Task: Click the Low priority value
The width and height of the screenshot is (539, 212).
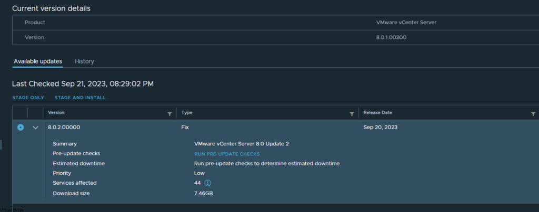Action: (199, 173)
